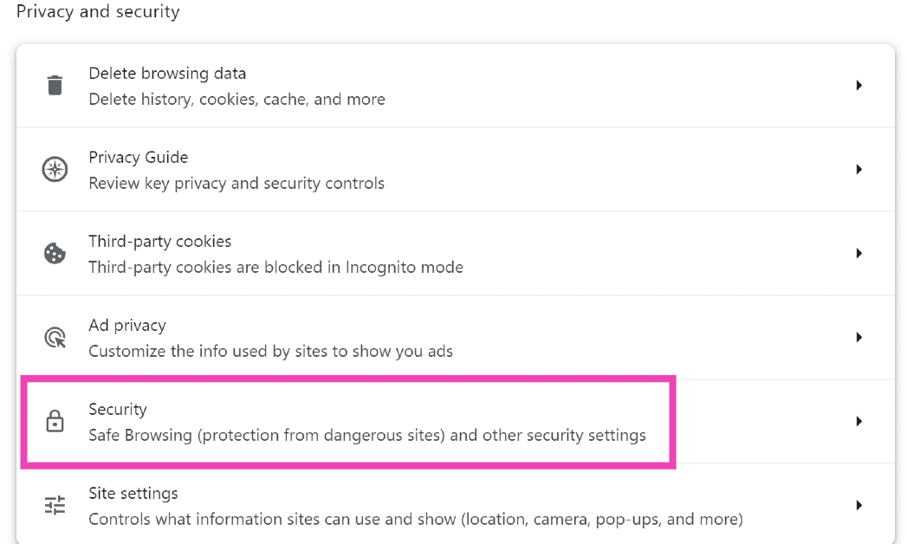Screen dimensions: 907x544
Task: Click the trash can icon for Delete browsing data
Action: tap(55, 86)
